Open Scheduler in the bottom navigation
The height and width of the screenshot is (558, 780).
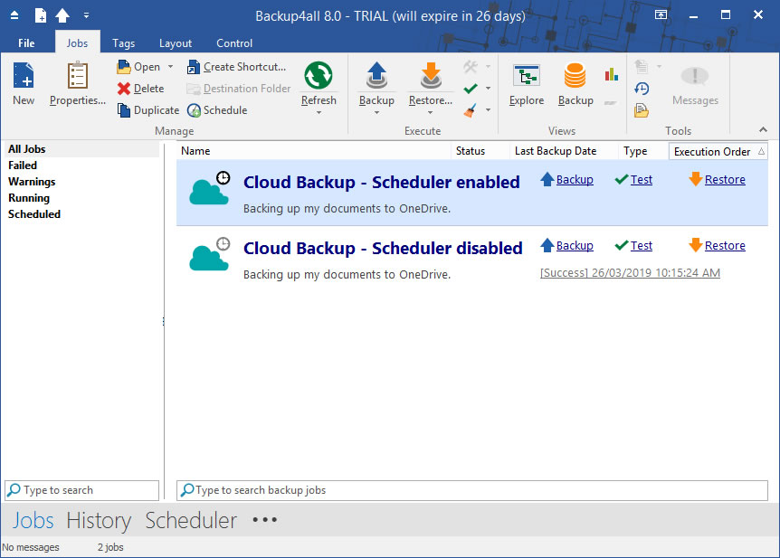pos(191,520)
